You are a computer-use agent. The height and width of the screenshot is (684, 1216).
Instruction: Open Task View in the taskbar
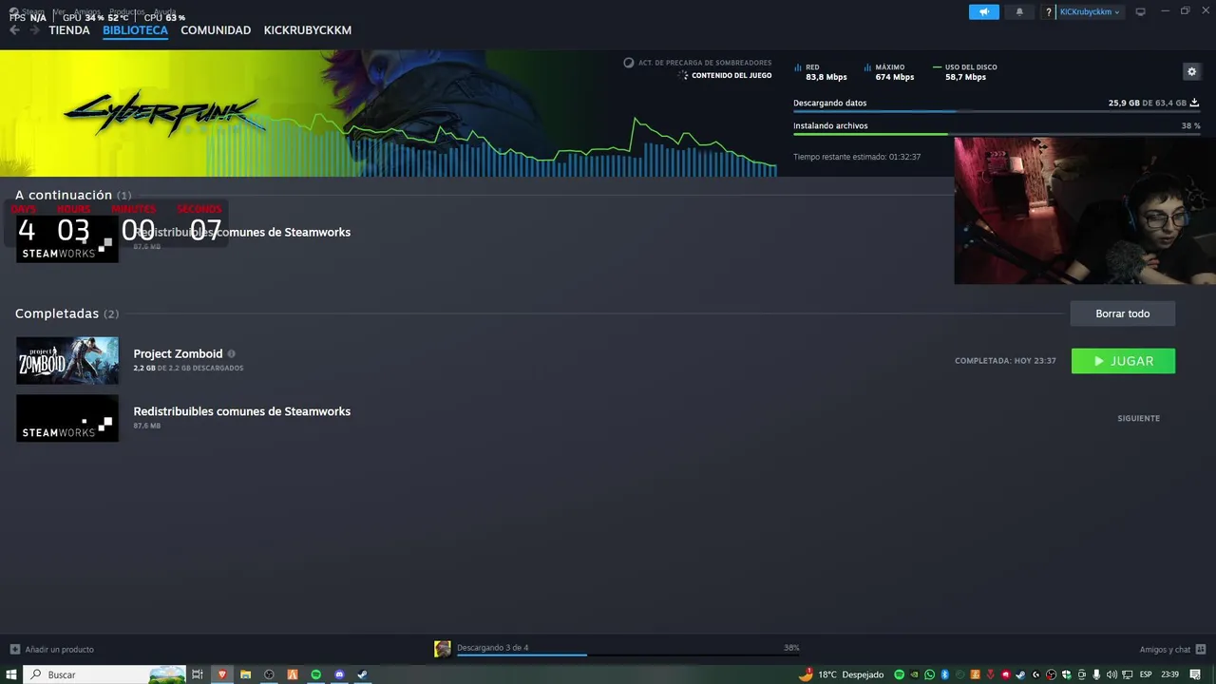coord(198,674)
